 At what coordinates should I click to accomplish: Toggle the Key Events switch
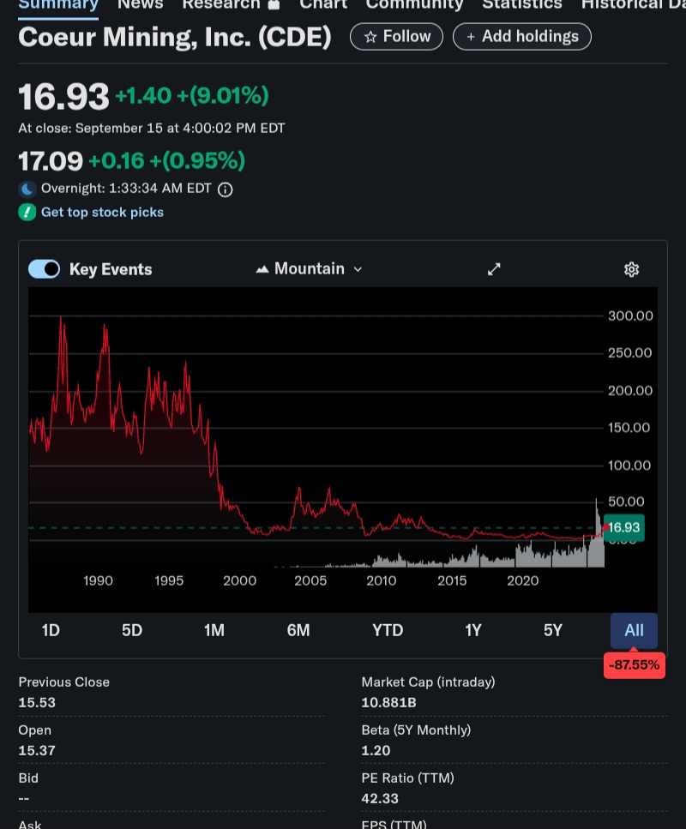(44, 269)
